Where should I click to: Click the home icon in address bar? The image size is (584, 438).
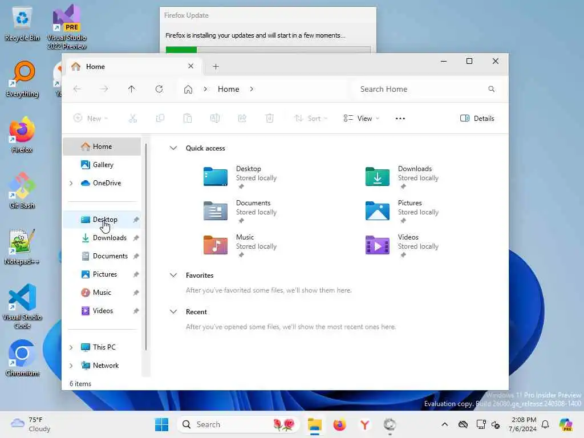(x=188, y=90)
